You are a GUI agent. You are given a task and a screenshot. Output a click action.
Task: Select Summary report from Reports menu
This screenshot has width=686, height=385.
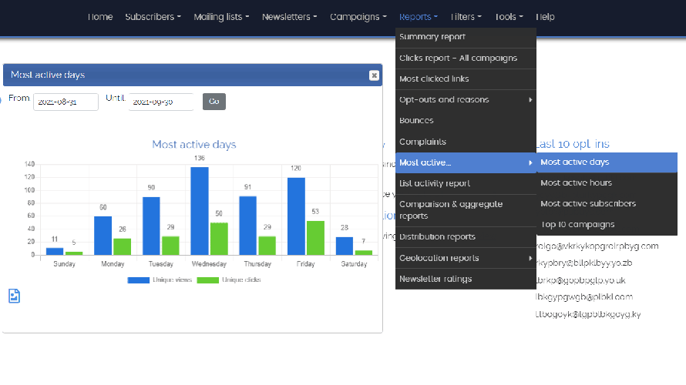click(x=432, y=37)
